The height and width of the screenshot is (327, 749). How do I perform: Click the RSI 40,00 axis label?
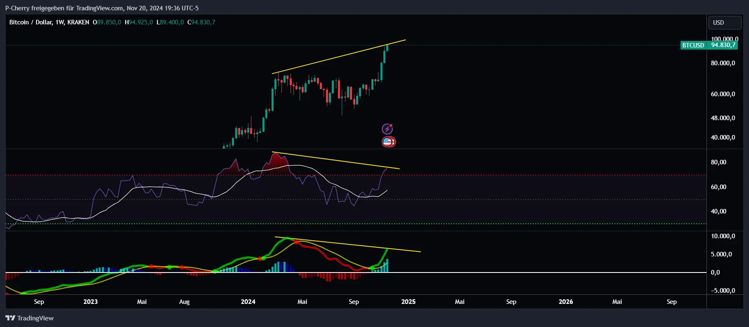(718, 211)
